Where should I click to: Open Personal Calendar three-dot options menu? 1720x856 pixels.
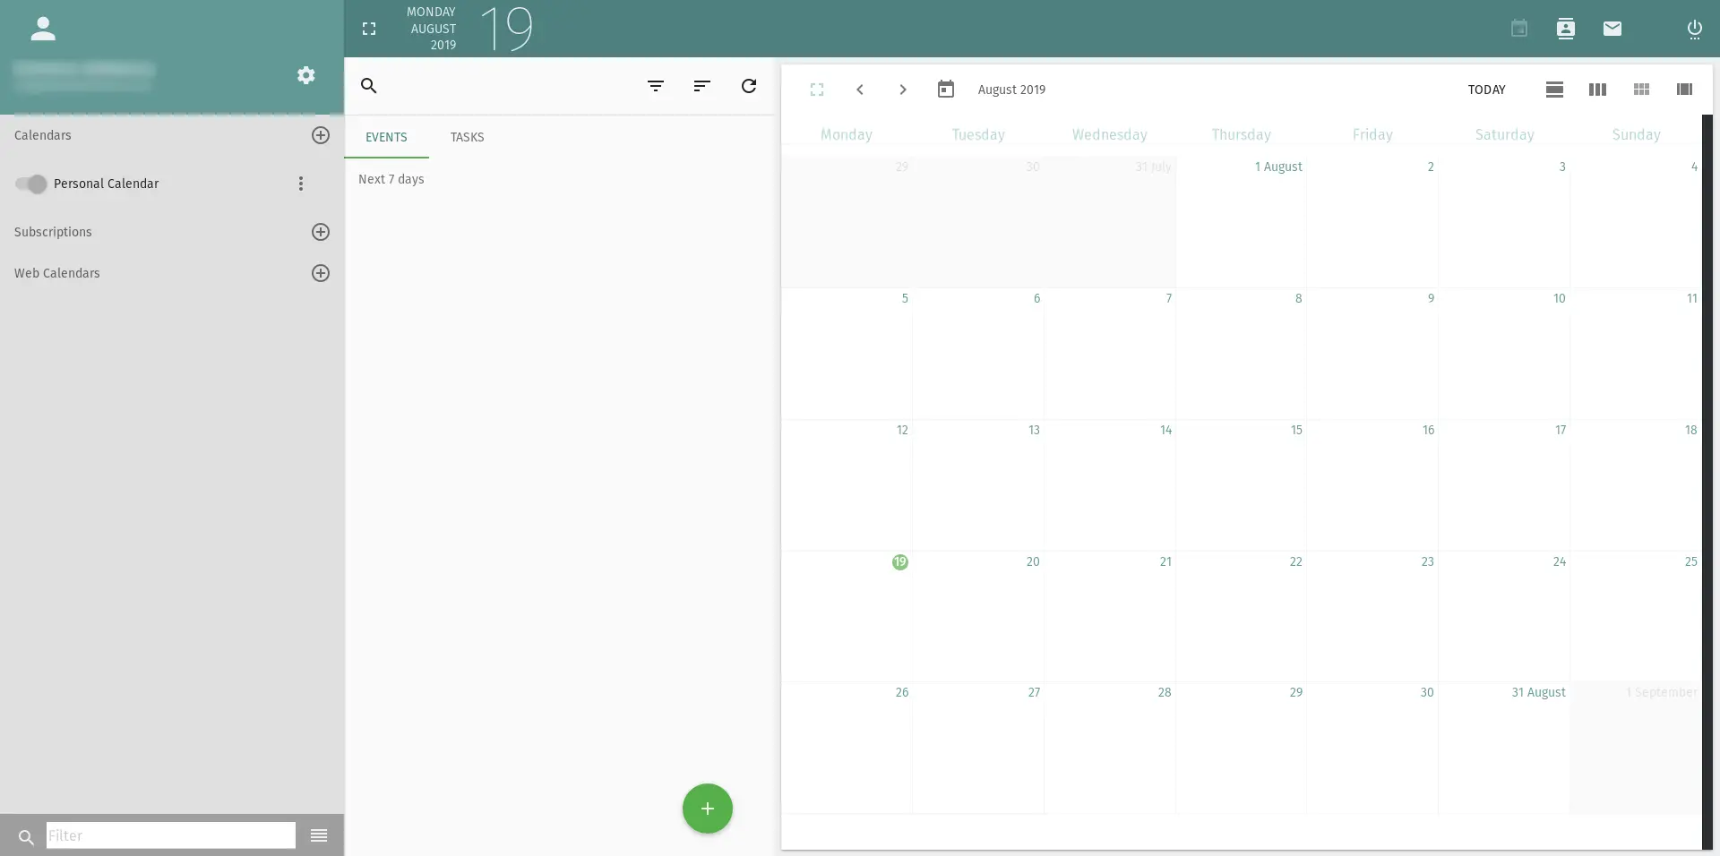click(301, 184)
